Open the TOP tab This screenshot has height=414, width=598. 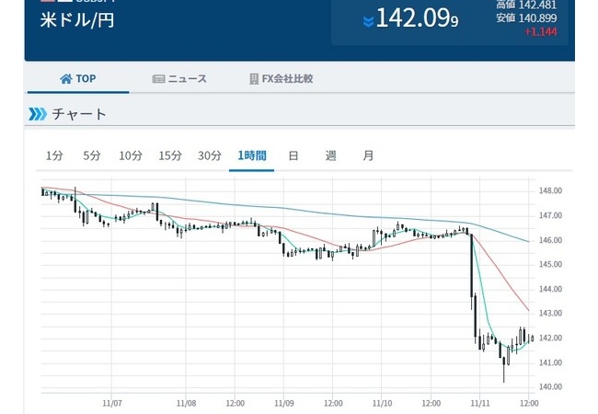tap(77, 79)
